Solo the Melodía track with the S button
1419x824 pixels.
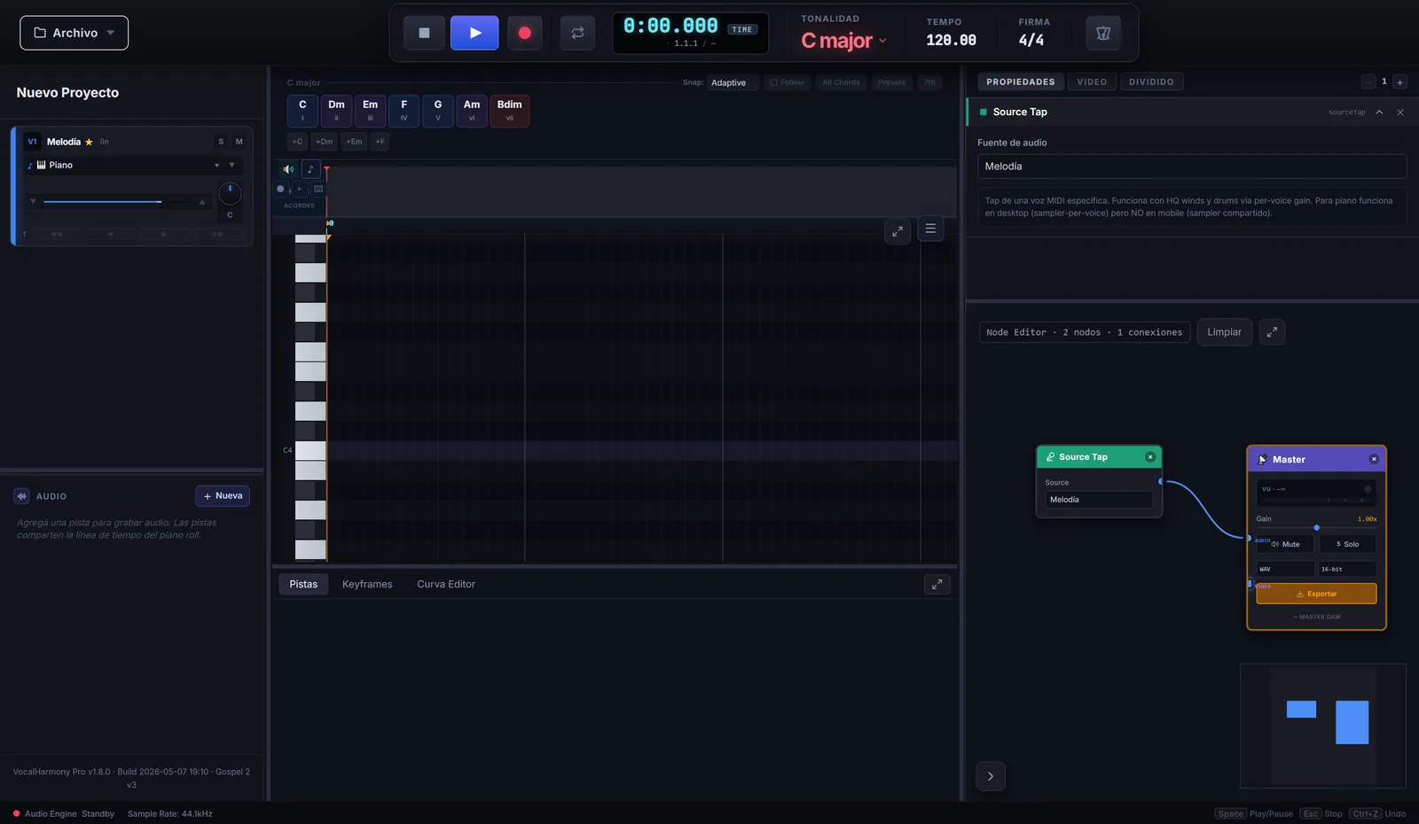click(x=221, y=142)
